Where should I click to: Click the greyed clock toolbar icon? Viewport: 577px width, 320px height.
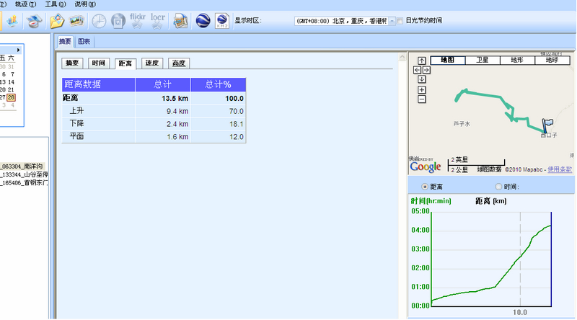point(99,21)
